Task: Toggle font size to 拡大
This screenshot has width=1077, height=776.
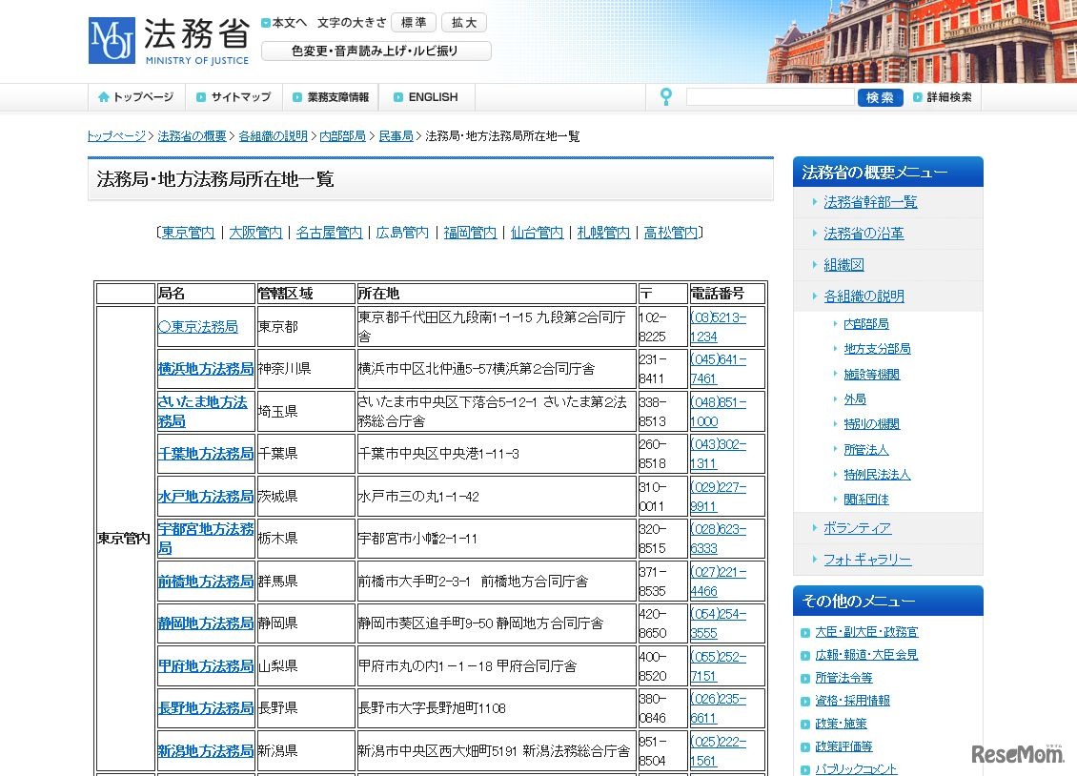Action: (463, 22)
